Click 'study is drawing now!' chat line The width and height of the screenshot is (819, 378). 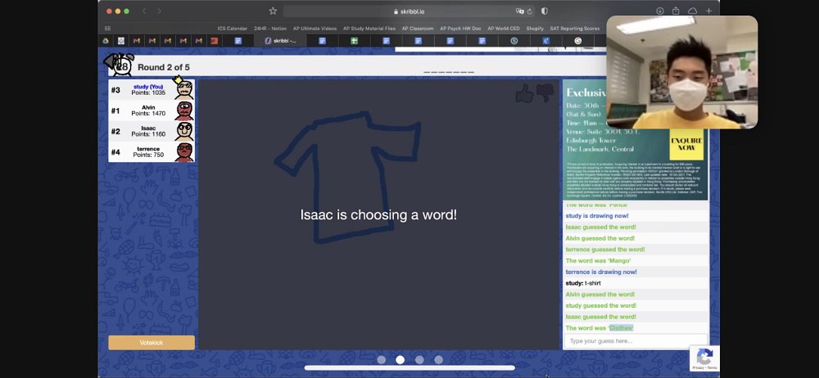[x=597, y=216]
